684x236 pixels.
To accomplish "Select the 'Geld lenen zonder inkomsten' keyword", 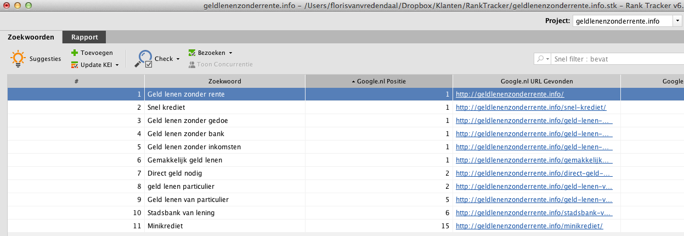I will (194, 147).
